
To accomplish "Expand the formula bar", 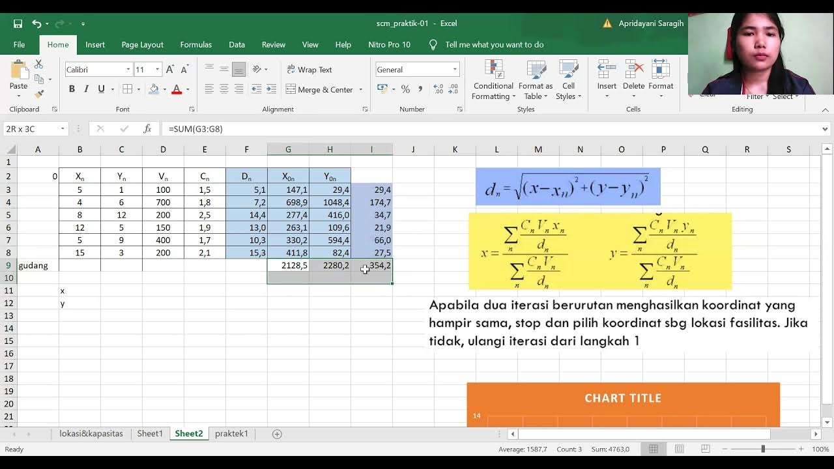I will [x=826, y=129].
